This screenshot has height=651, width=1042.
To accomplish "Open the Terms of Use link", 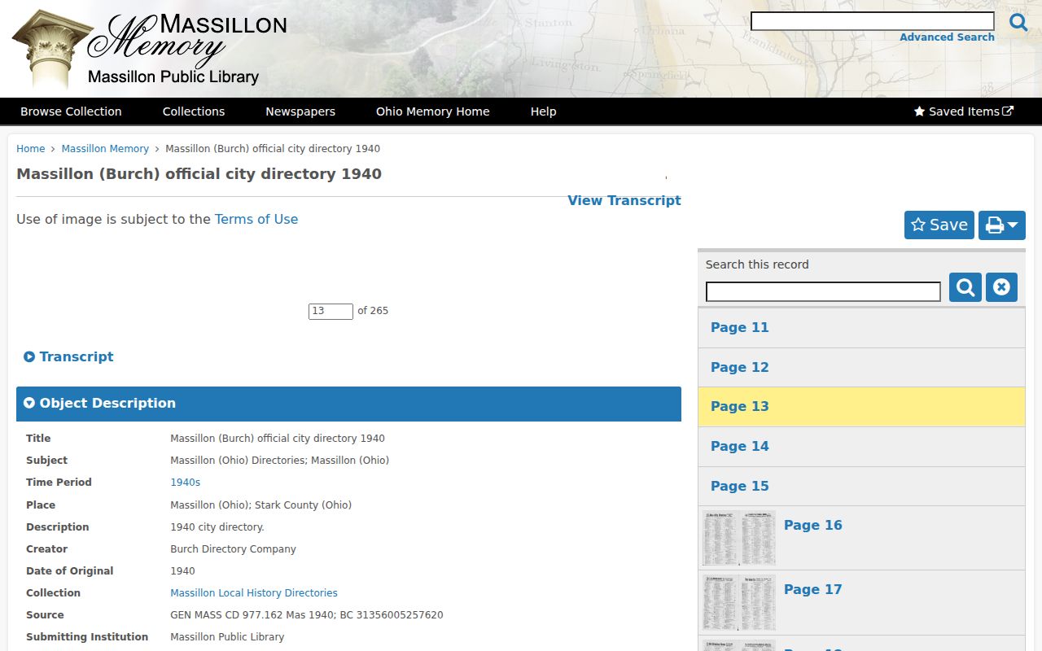I will tap(256, 219).
